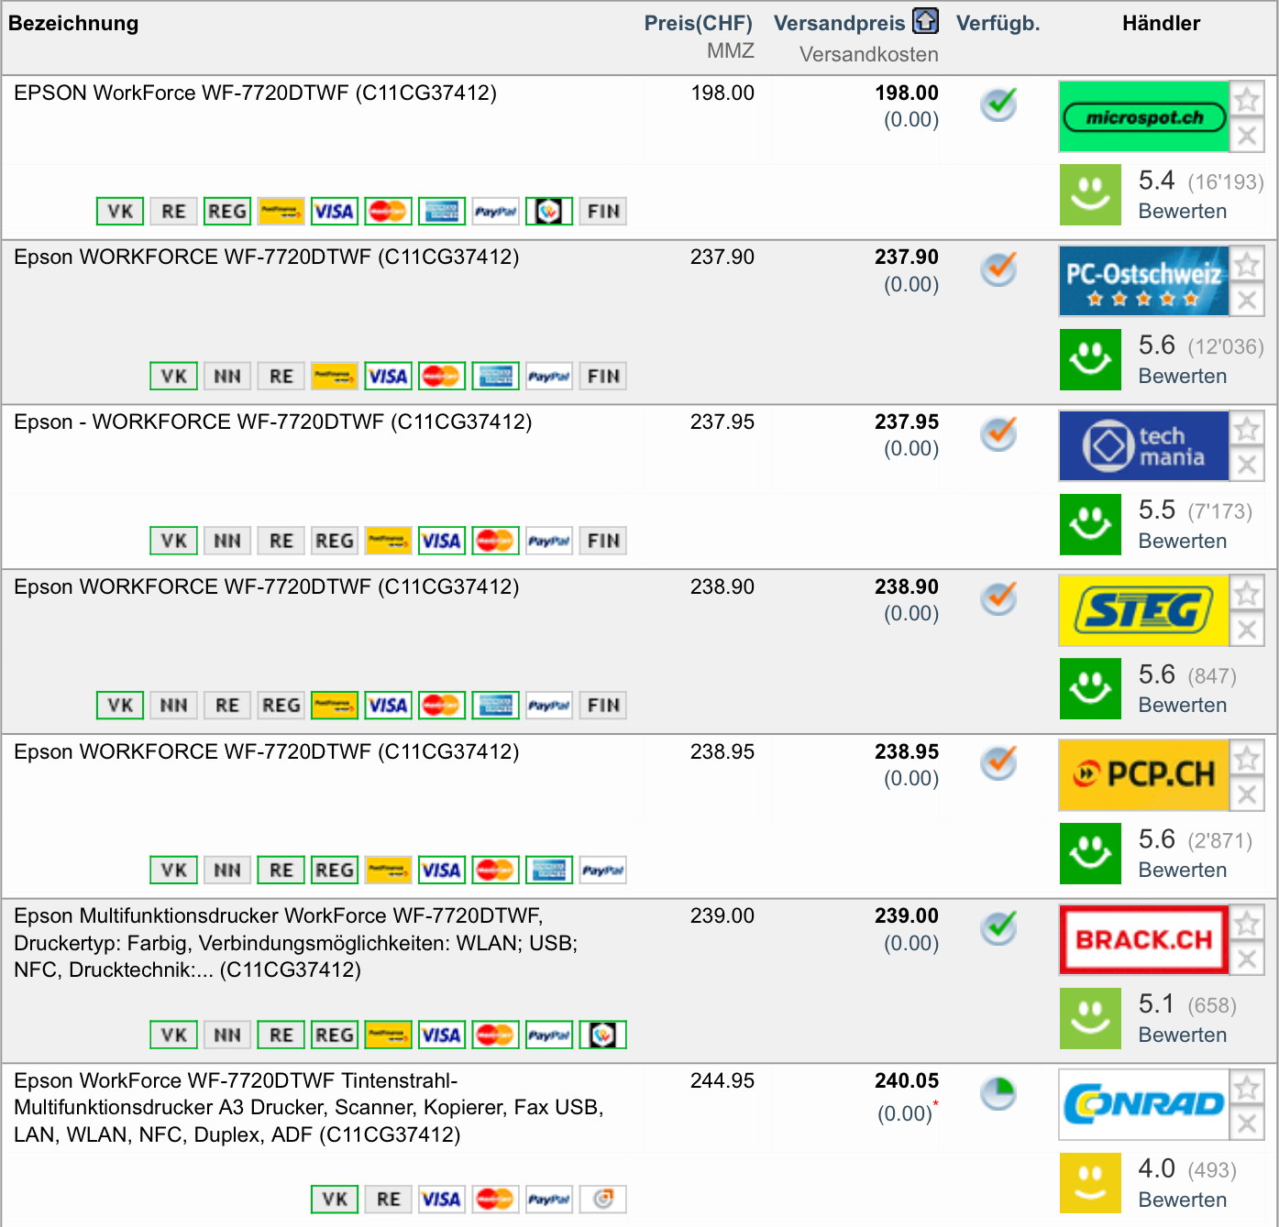Sort by the Preis(CHF) column header
Screen dimensions: 1279x1227
point(698,24)
